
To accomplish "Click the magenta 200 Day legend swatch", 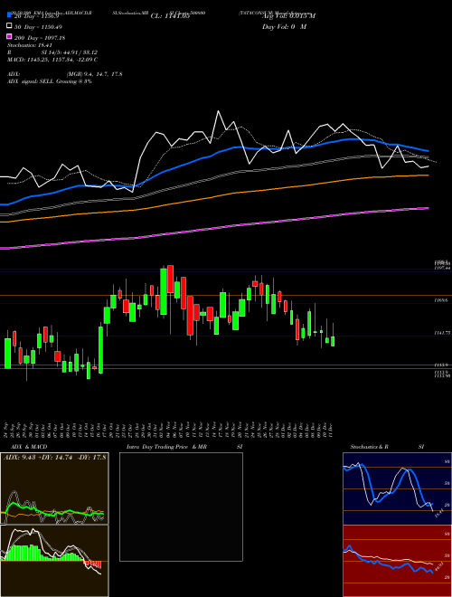I will click(9, 36).
